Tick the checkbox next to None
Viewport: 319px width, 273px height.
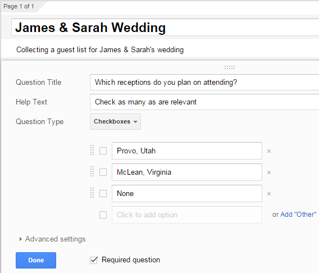[x=103, y=193]
